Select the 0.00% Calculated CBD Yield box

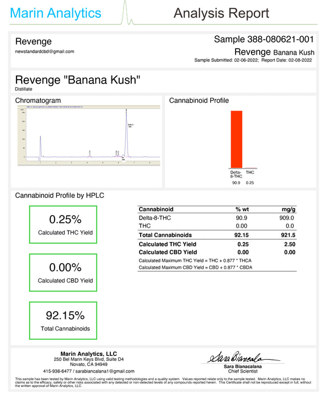pos(63,273)
